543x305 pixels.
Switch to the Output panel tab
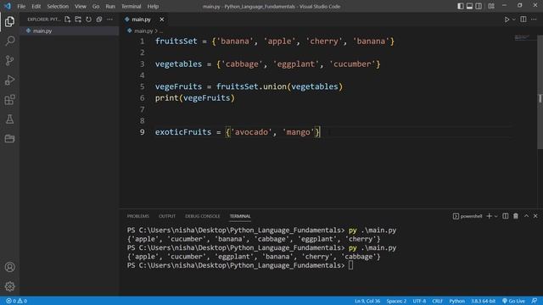pyautogui.click(x=167, y=216)
